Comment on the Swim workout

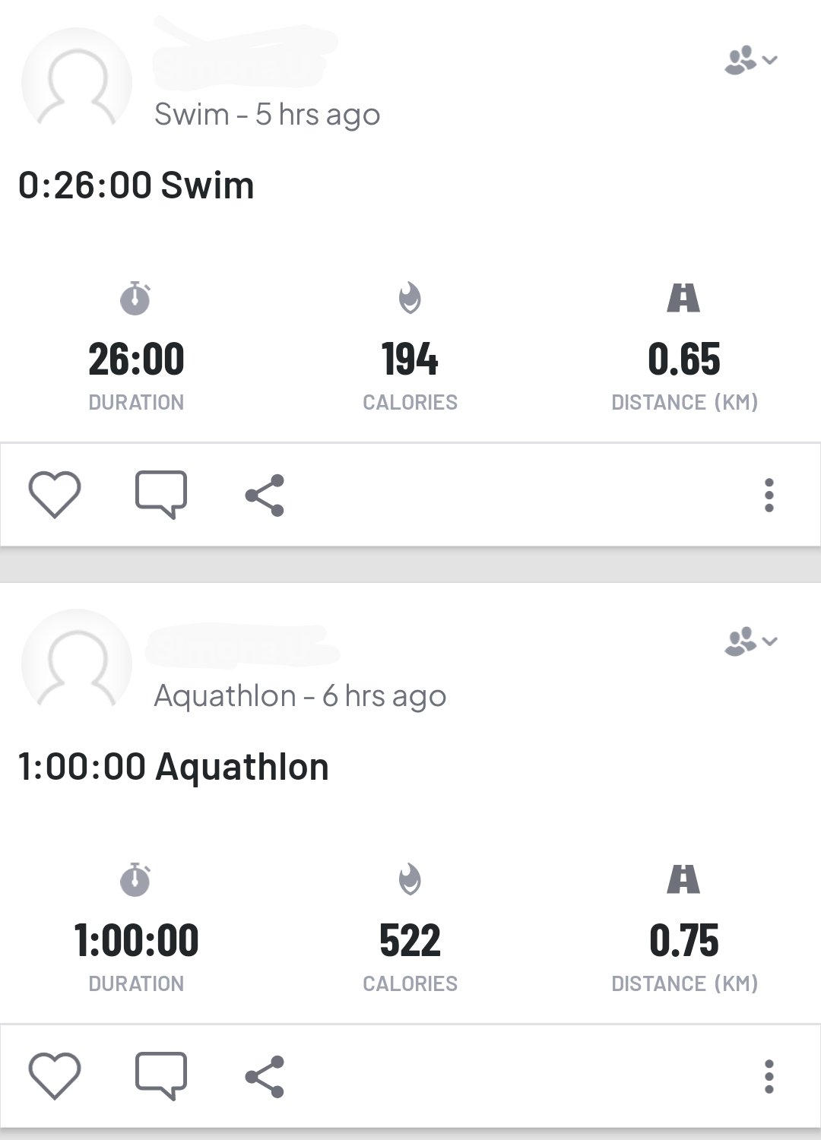[x=161, y=495]
